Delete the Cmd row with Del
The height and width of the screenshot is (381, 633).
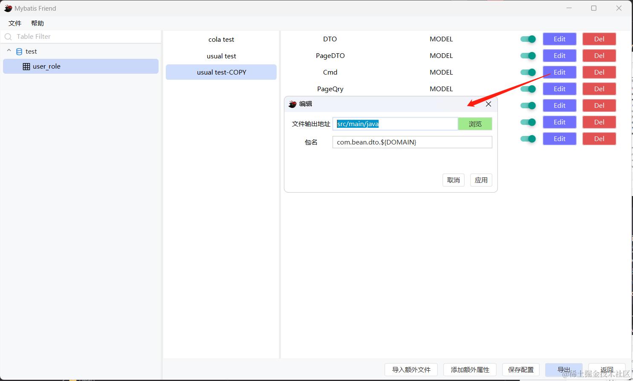click(599, 72)
